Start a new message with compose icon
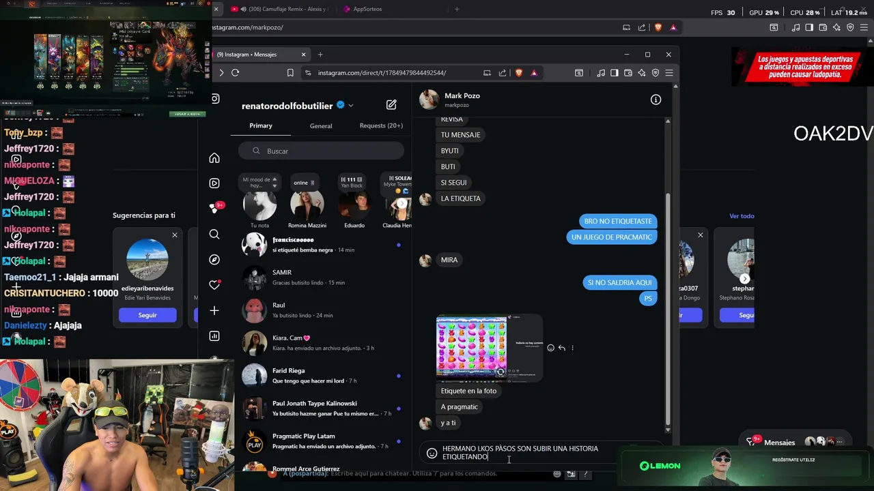The height and width of the screenshot is (491, 874). (391, 105)
